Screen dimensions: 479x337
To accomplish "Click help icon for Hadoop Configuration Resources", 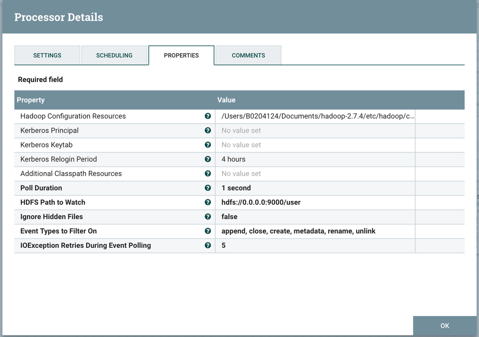I will point(208,116).
